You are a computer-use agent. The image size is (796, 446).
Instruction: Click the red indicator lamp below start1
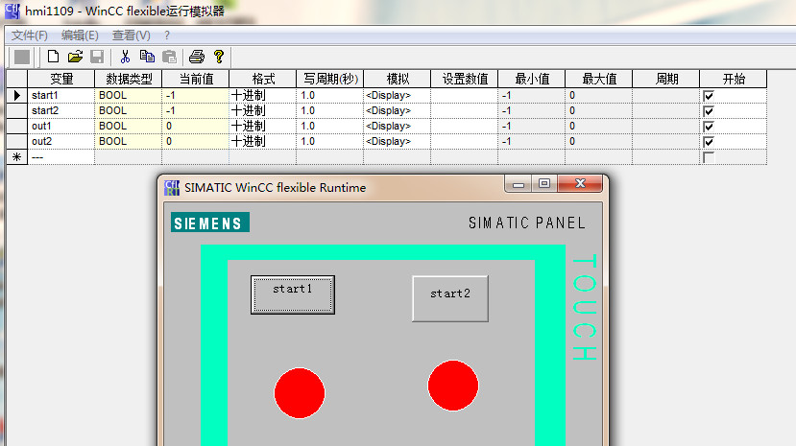click(x=300, y=393)
